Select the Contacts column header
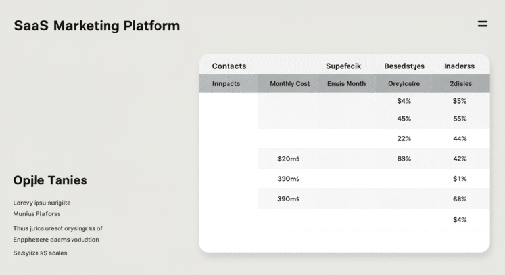The width and height of the screenshot is (505, 275). click(x=229, y=66)
